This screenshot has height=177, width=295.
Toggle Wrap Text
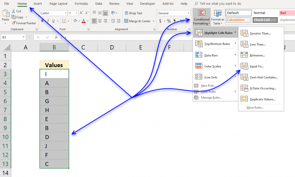click(x=133, y=13)
